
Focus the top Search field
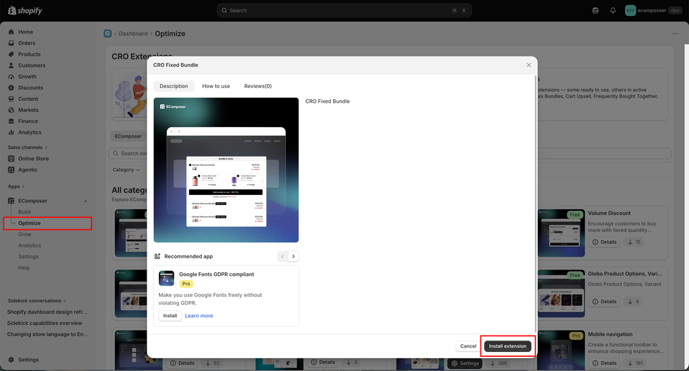[x=344, y=11]
